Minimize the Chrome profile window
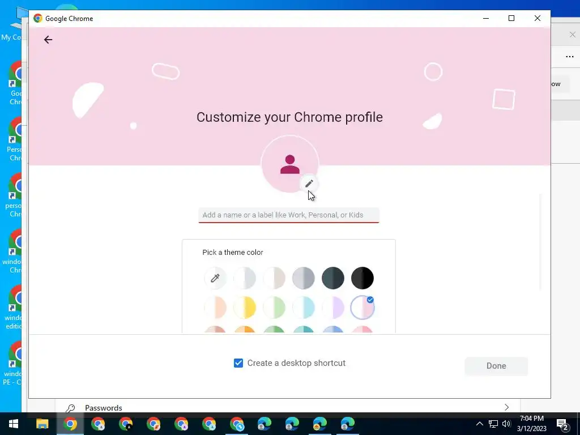580x435 pixels. [486, 18]
